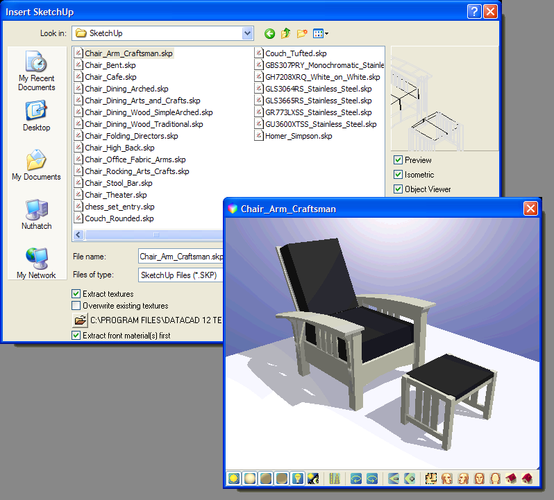Select the medium-tone sphere shading icon
This screenshot has width=554, height=500.
pyautogui.click(x=266, y=479)
